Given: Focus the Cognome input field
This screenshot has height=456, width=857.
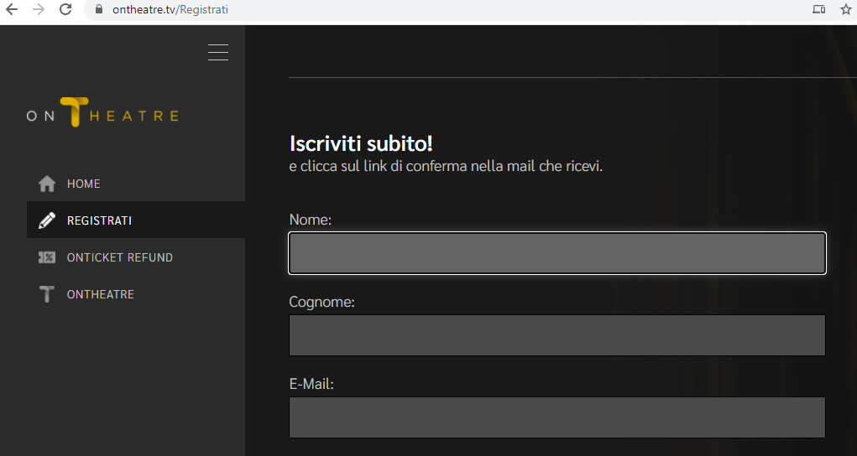Looking at the screenshot, I should point(557,335).
